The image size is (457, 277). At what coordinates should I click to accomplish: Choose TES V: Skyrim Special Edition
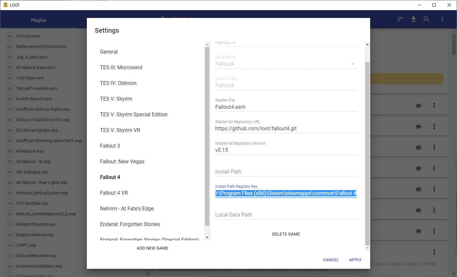pyautogui.click(x=134, y=114)
